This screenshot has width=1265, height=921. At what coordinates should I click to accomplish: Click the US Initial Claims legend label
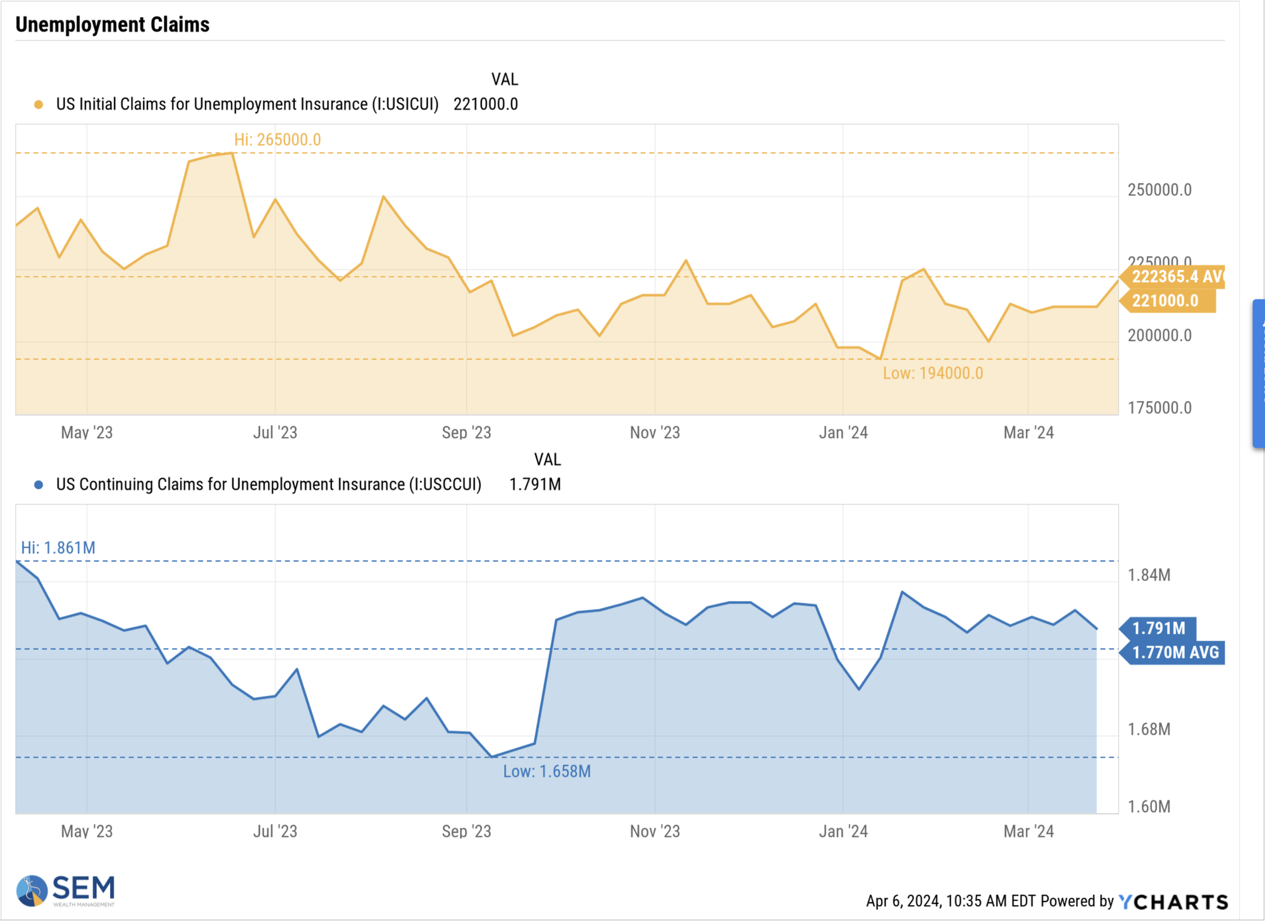(247, 104)
